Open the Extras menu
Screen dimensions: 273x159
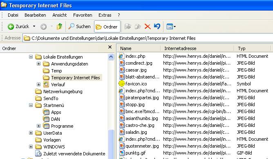point(105,15)
